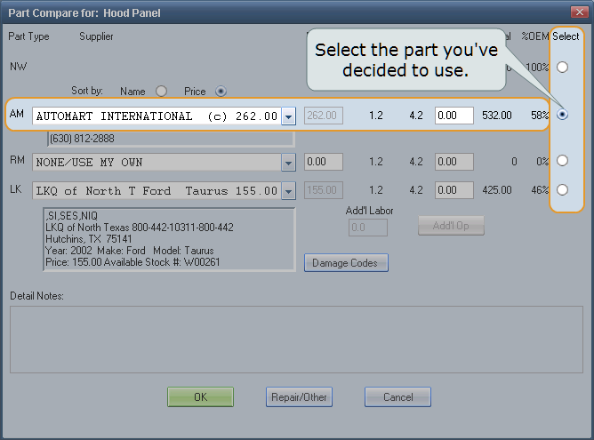
Task: Expand the LKQ of North T dropdown
Action: [288, 191]
